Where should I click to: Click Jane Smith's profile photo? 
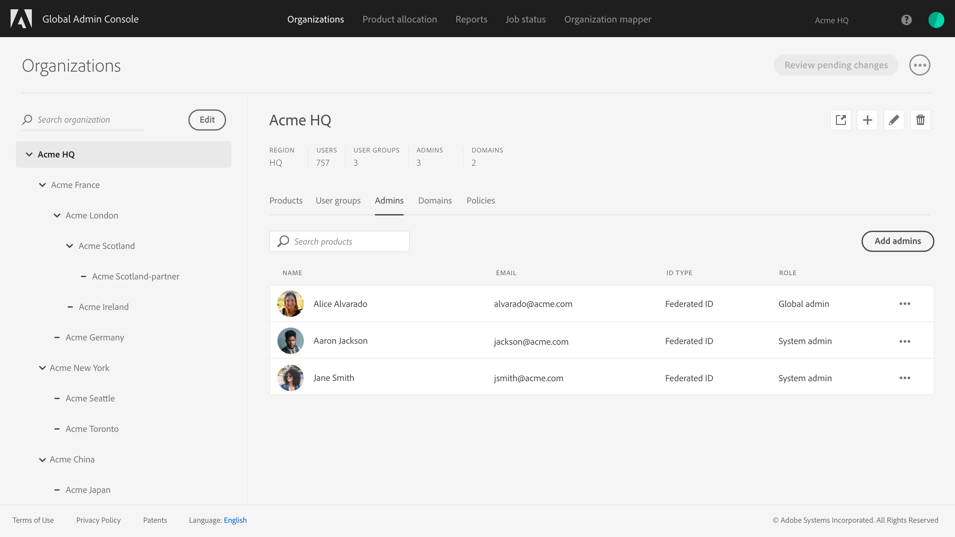coord(290,378)
